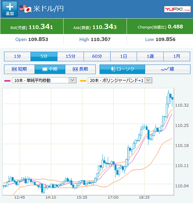Select the 1日 daily tab
Image resolution: width=193 pixels, height=203 pixels.
click(x=123, y=56)
